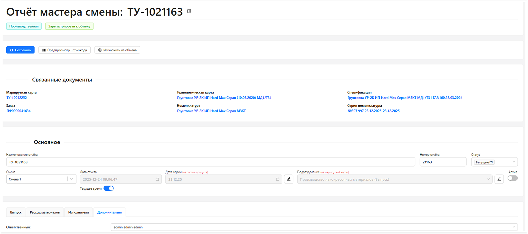Open order link ПФ0000041634
Viewport: 528px width, 234px height.
pyautogui.click(x=18, y=111)
